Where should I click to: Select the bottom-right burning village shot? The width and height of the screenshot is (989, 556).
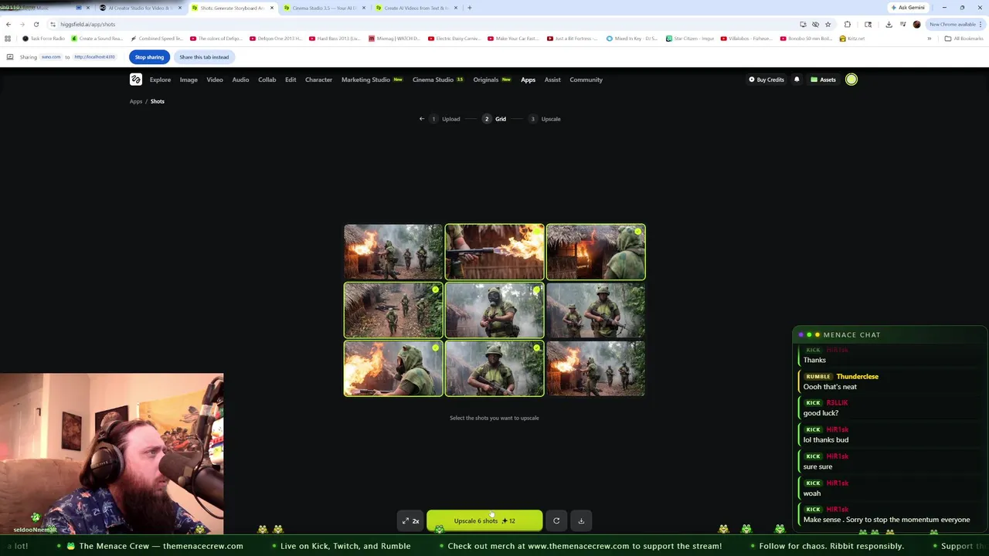[x=596, y=368]
